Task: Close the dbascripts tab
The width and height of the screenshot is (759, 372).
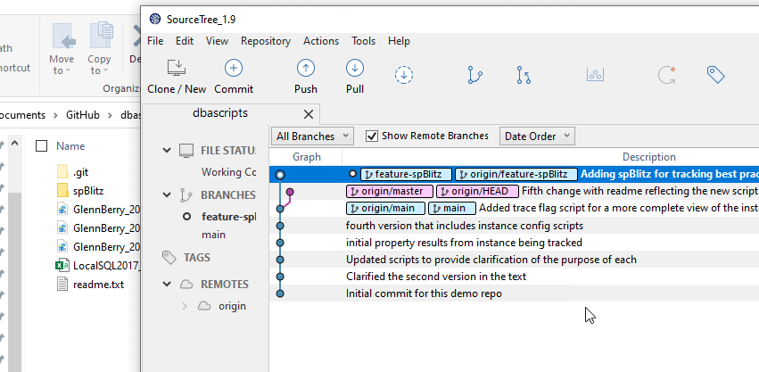Action: tap(309, 114)
